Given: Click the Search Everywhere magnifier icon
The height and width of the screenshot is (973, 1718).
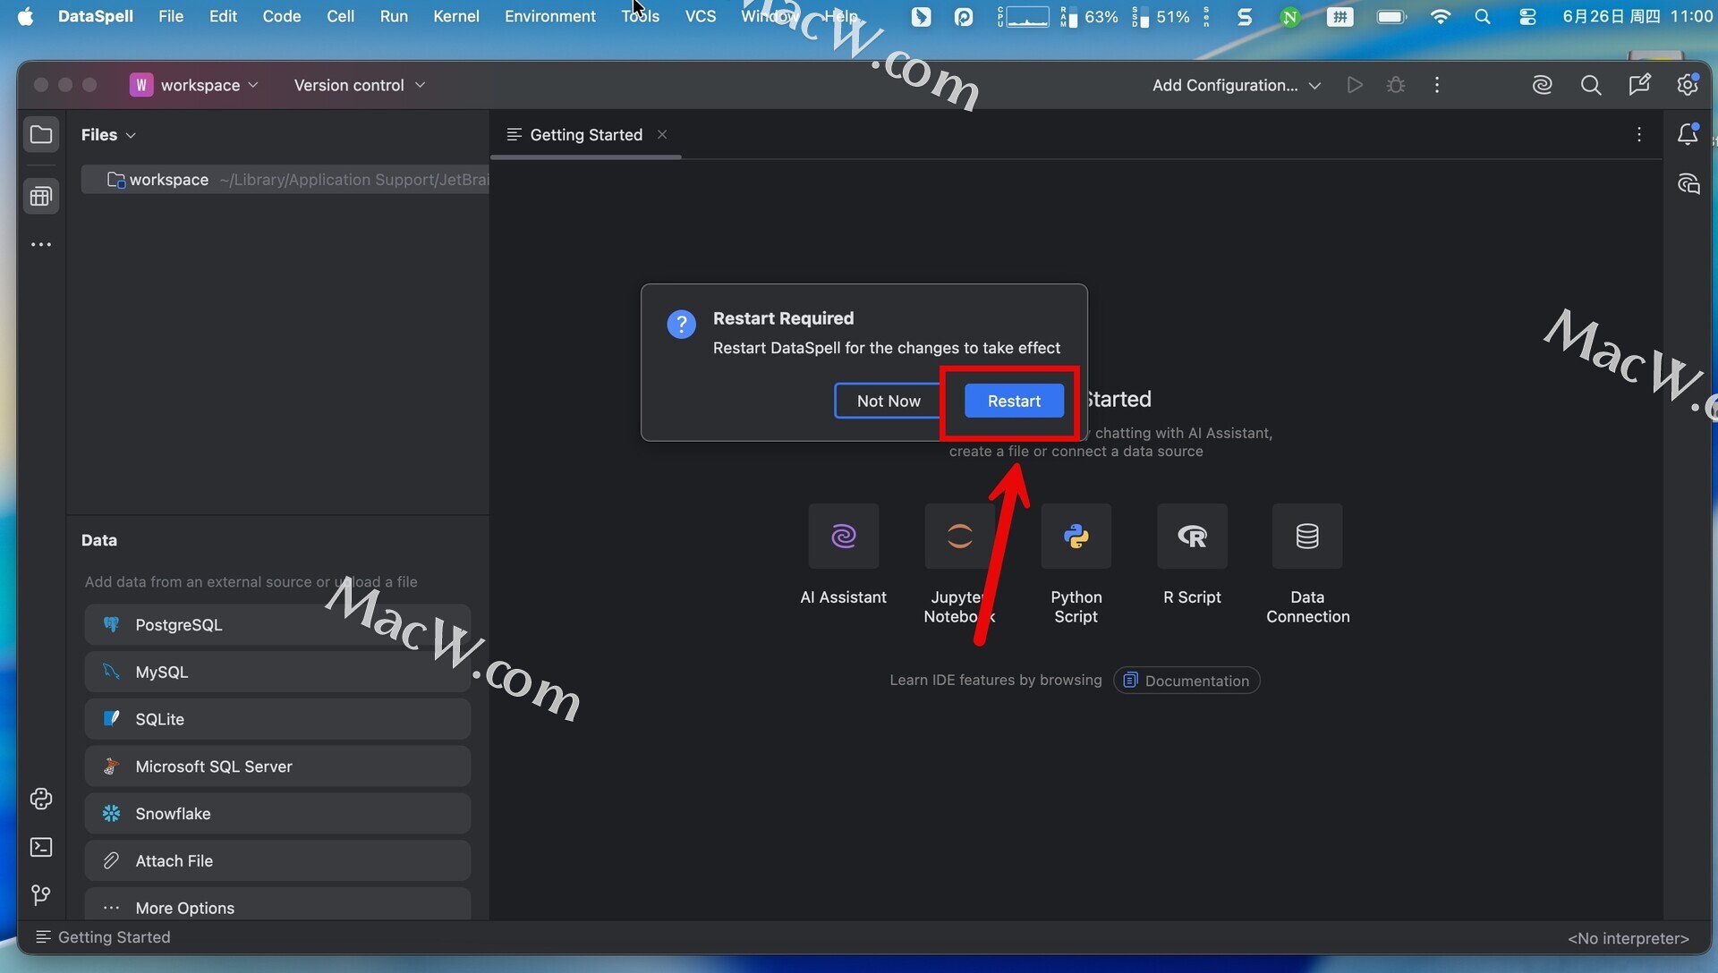Looking at the screenshot, I should point(1591,85).
